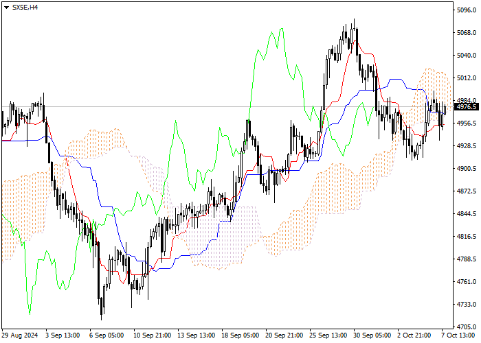Click the 6 Sep 05:00 time label

click(x=107, y=335)
